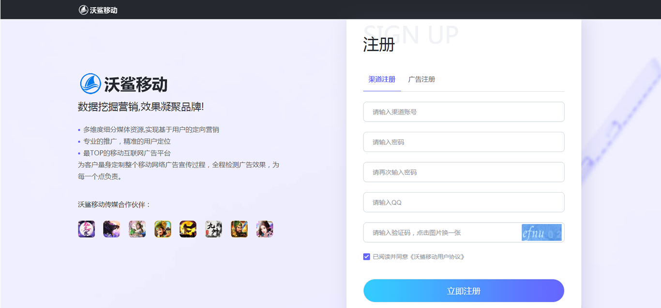Viewport: 661px width, 308px height.
Task: Switch to the 渠道注册 tab
Action: click(x=382, y=80)
